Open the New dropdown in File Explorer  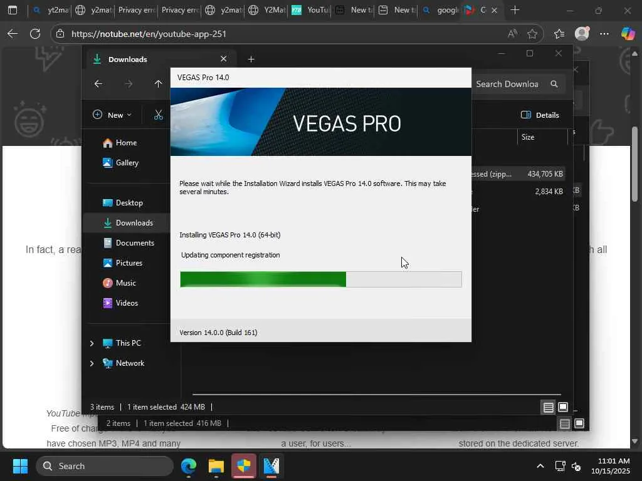tap(112, 115)
